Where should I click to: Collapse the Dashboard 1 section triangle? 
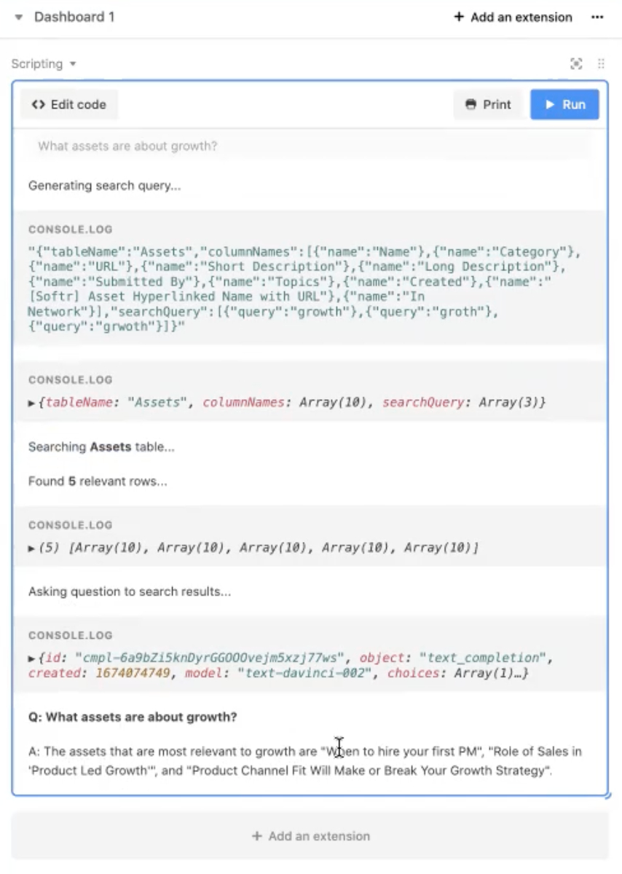click(19, 17)
